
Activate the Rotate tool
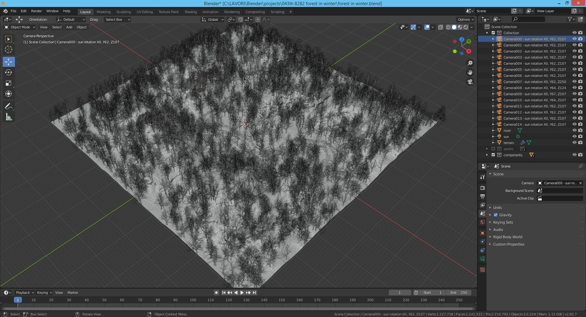[8, 72]
